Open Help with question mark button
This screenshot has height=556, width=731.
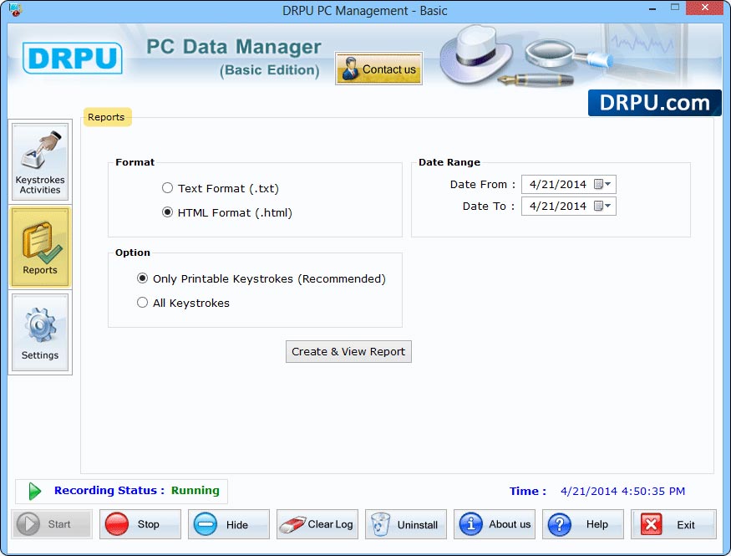(x=583, y=524)
